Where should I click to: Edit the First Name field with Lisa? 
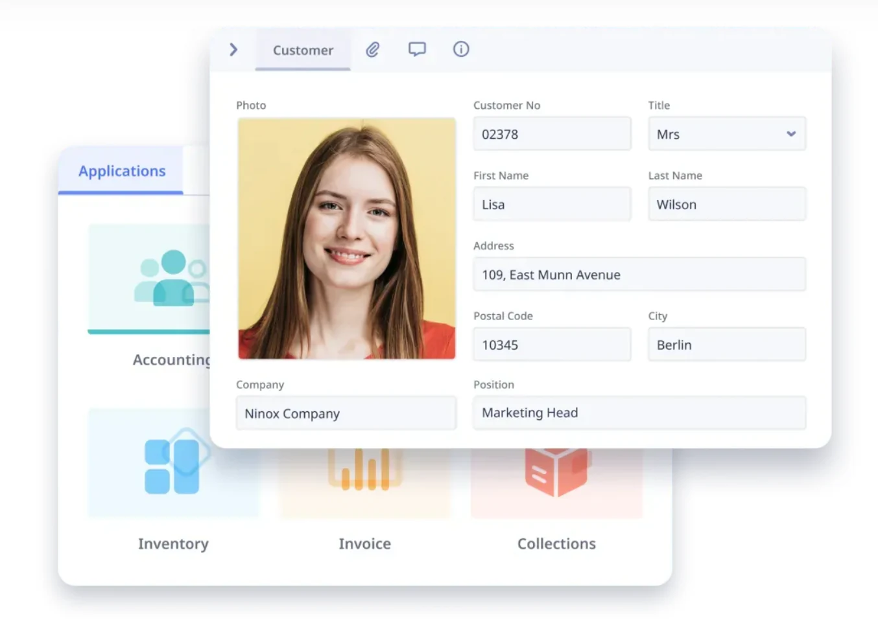[x=552, y=204]
